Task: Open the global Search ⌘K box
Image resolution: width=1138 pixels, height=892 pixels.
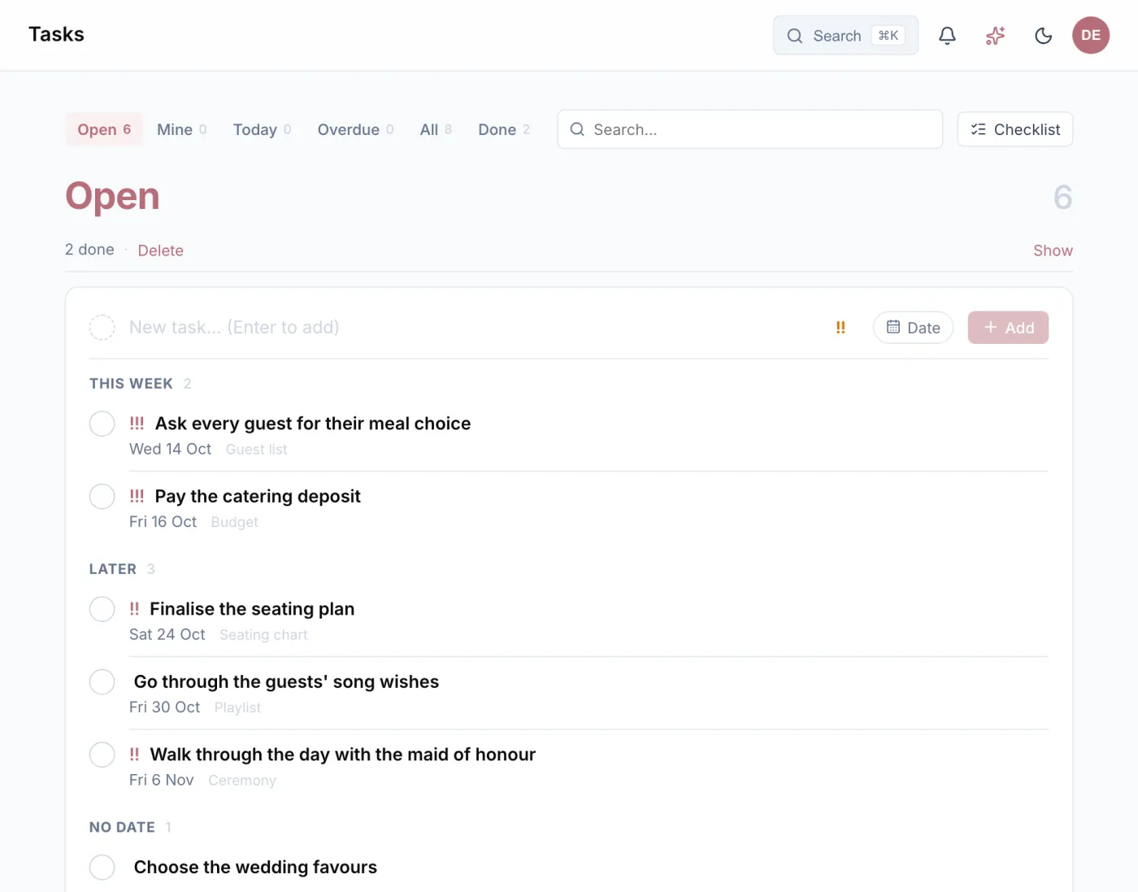Action: click(x=845, y=36)
